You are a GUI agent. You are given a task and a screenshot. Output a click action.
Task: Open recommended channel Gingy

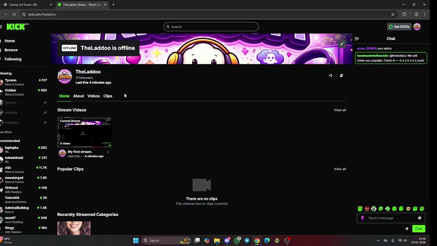(x=24, y=230)
